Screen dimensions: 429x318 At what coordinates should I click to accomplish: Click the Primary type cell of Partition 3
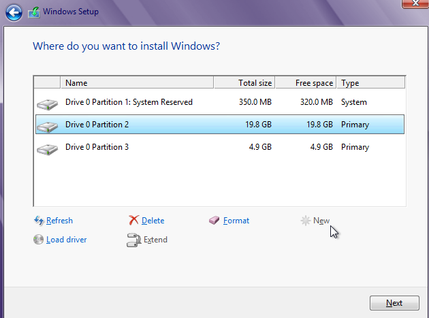tap(355, 147)
